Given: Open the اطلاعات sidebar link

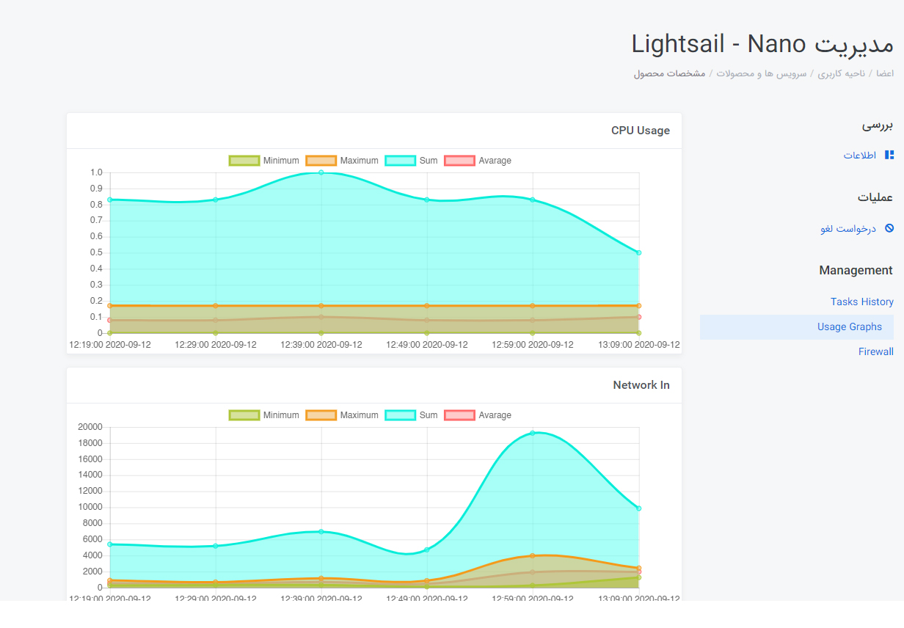Looking at the screenshot, I should click(860, 155).
